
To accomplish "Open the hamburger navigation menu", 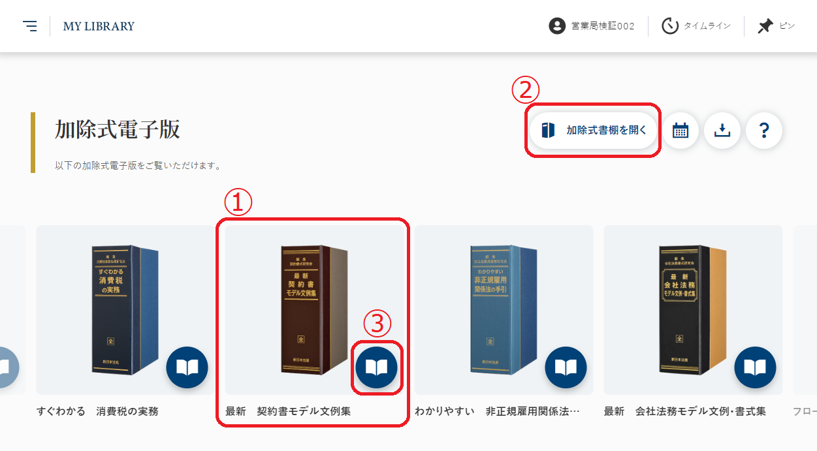I will pos(30,26).
